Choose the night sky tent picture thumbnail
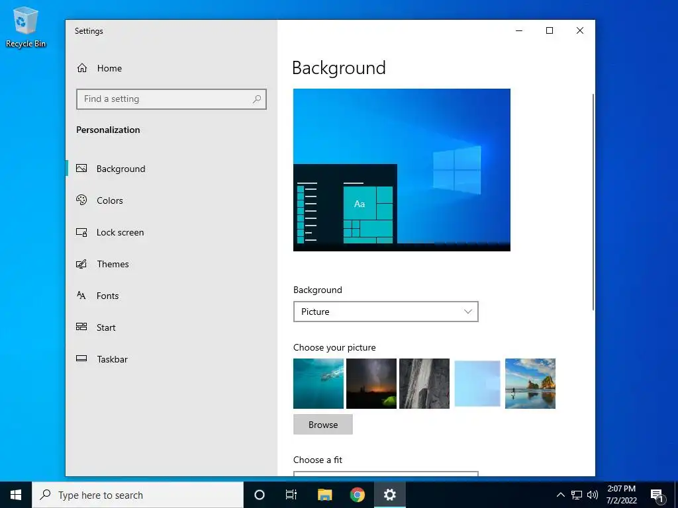The image size is (678, 508). (371, 384)
